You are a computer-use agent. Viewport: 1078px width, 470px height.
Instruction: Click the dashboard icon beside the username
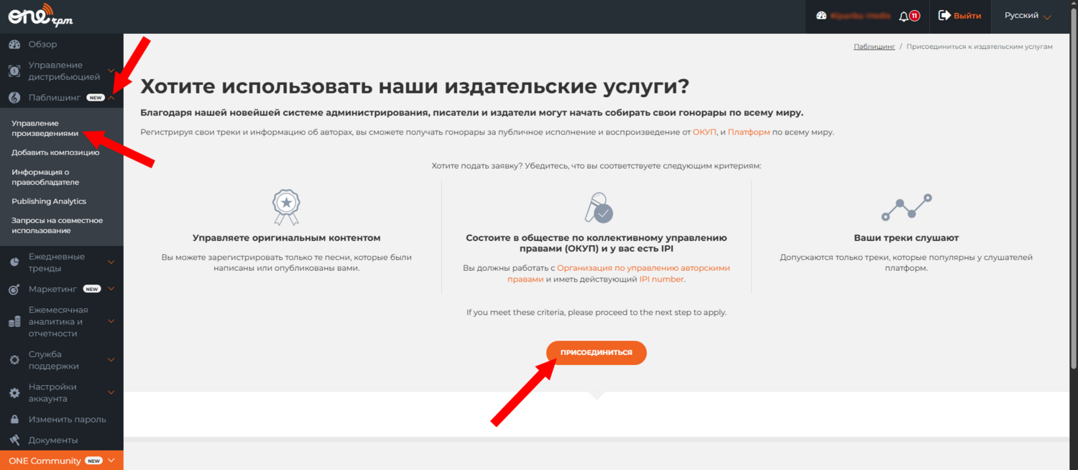click(822, 16)
